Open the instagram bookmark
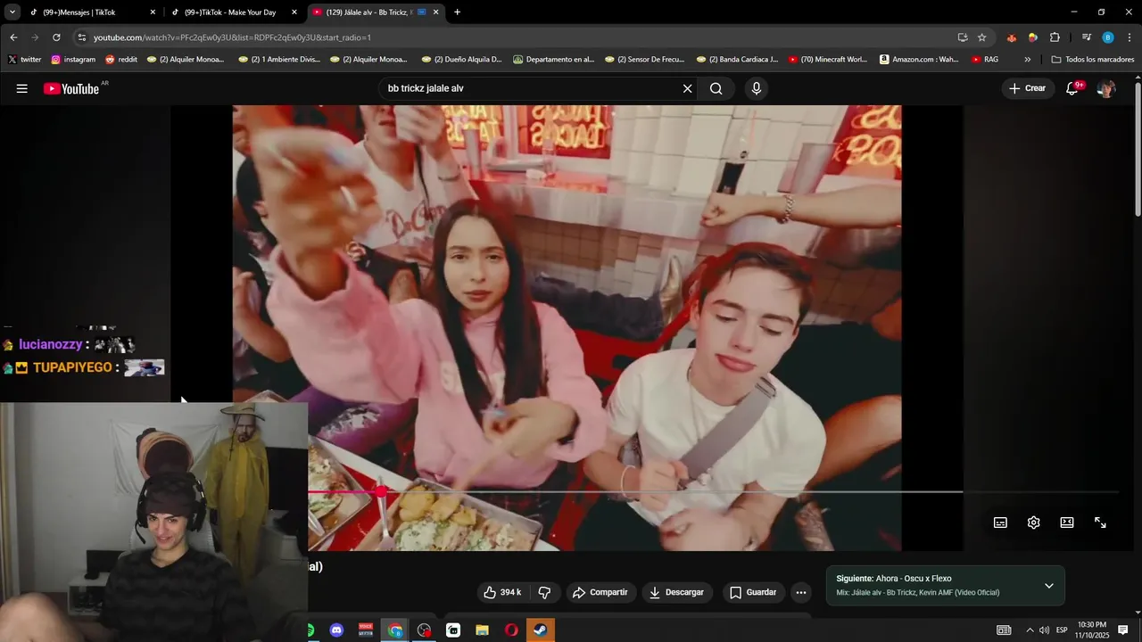Image resolution: width=1142 pixels, height=642 pixels. tap(73, 60)
